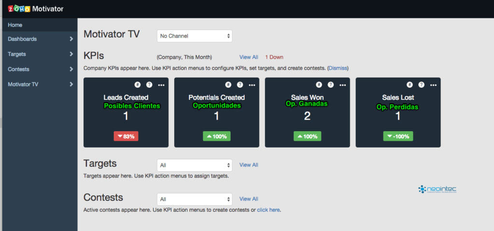Click the Zoho logo in header

[x=19, y=9]
